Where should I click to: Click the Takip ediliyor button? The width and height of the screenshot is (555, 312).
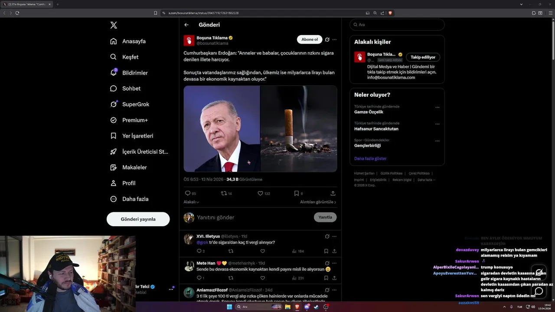[x=423, y=57]
